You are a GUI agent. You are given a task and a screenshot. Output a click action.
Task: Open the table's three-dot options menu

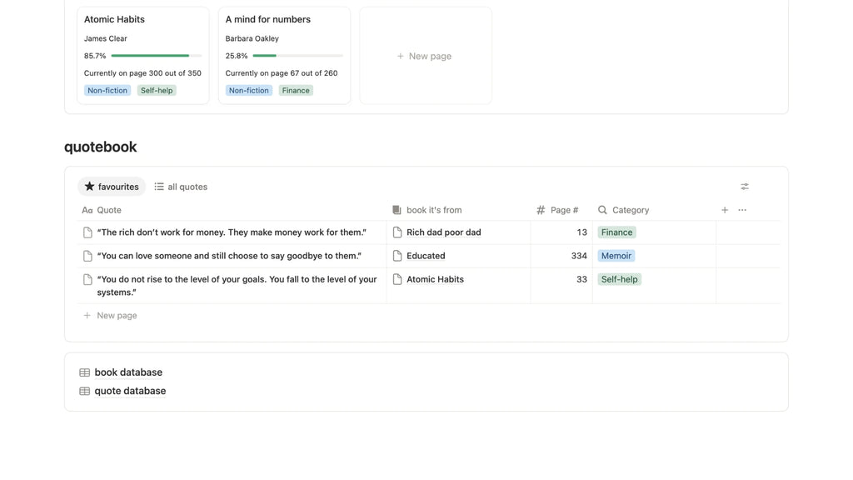[x=742, y=210]
